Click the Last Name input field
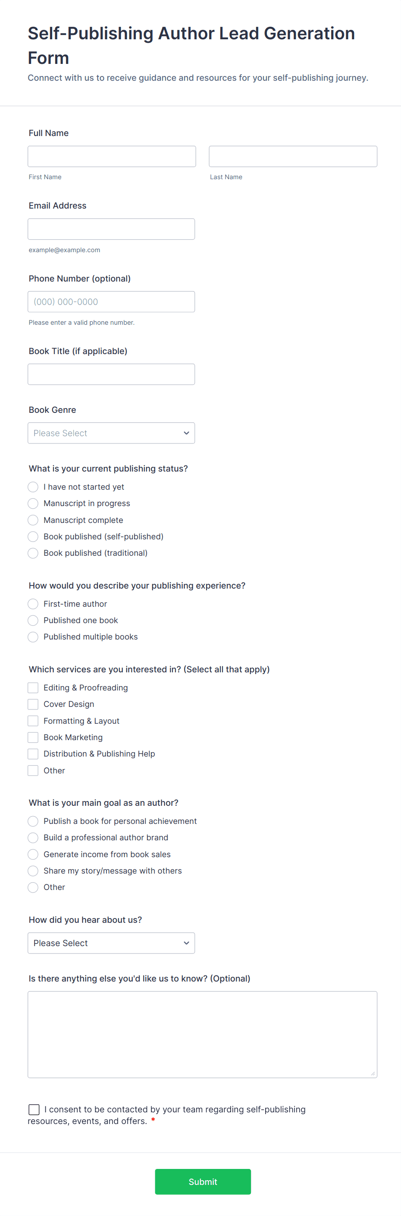This screenshot has height=1216, width=401. (x=293, y=156)
